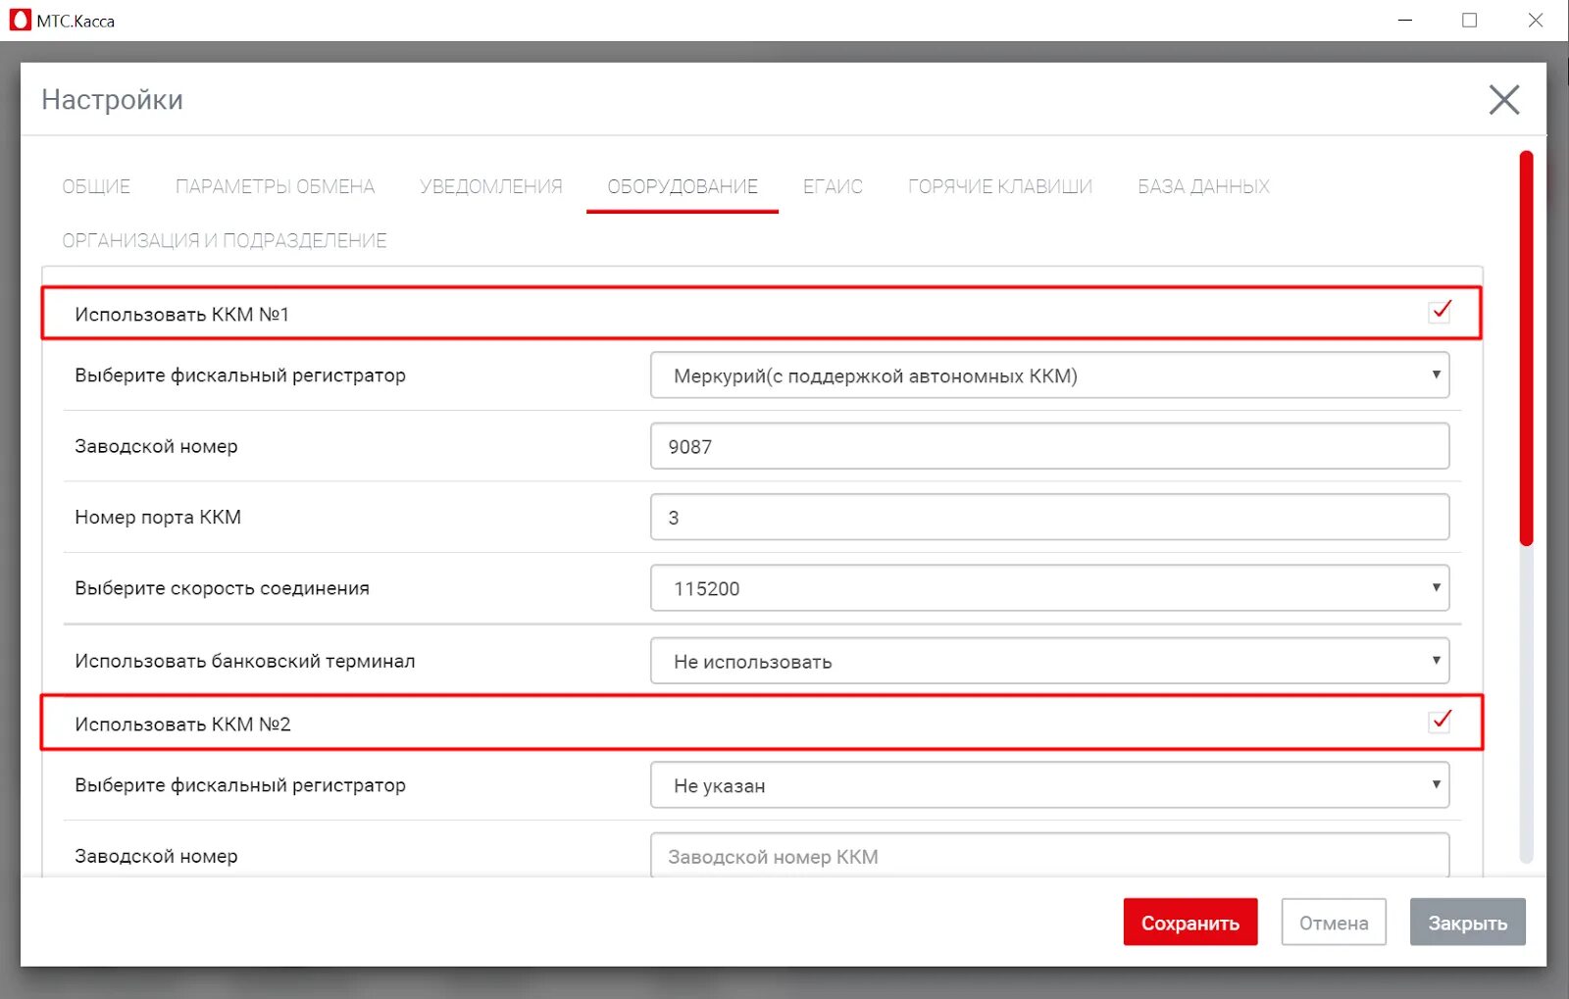Click the Сохранить button

coord(1190,923)
